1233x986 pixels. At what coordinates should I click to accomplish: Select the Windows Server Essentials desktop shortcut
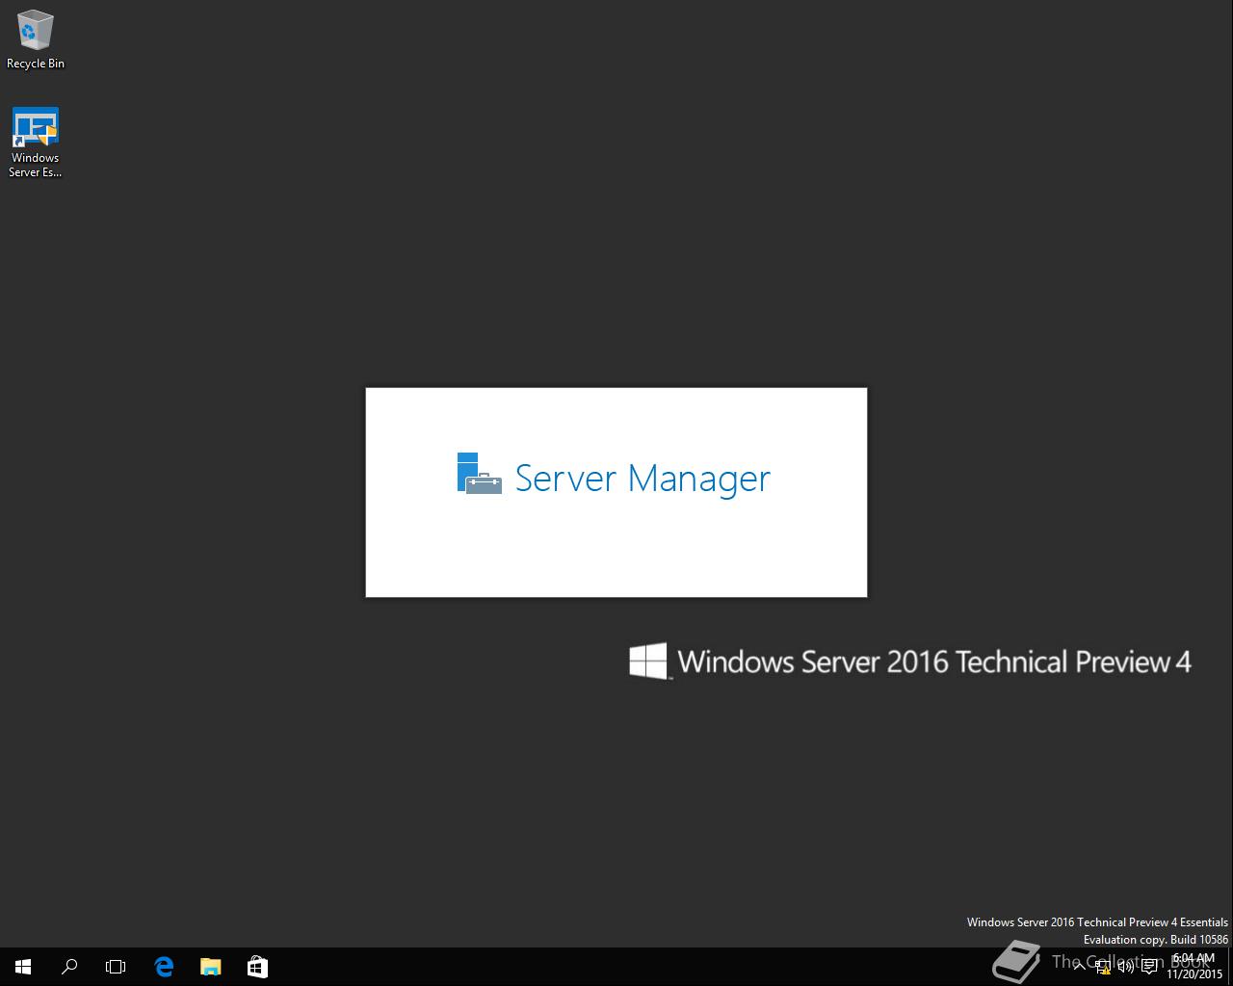pyautogui.click(x=36, y=143)
